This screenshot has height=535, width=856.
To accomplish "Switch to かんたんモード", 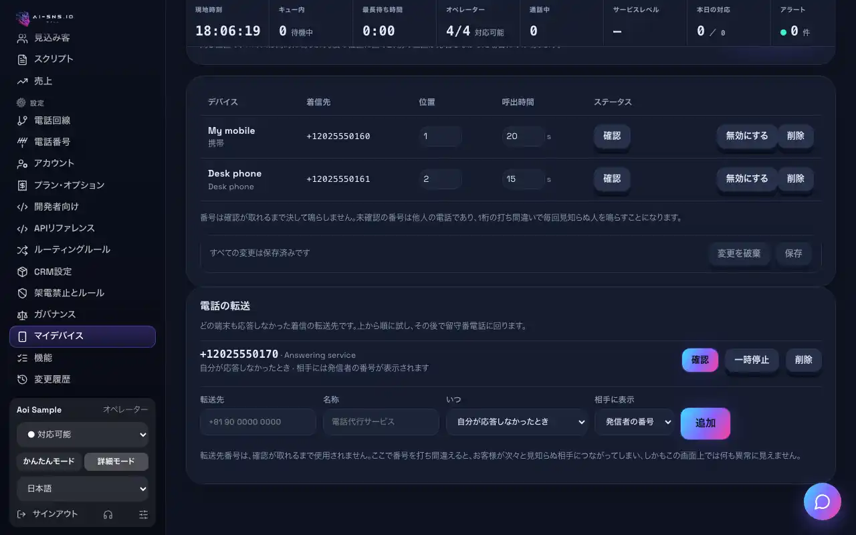I will pos(49,461).
